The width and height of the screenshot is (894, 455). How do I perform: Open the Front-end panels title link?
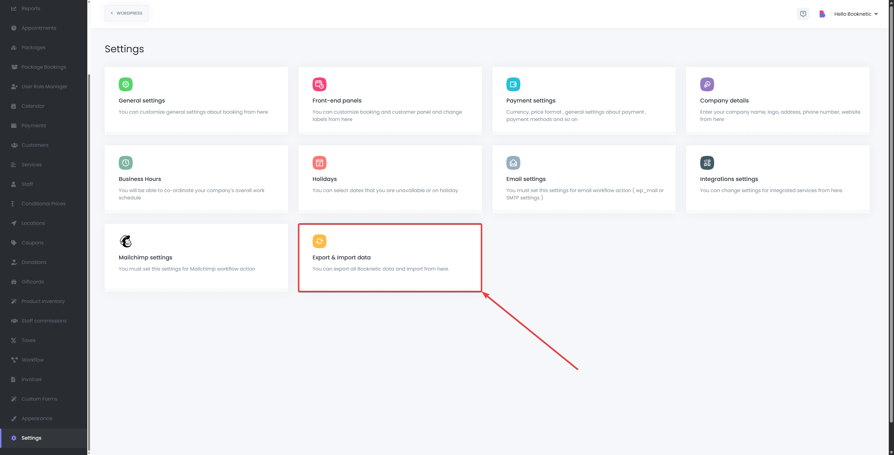337,100
